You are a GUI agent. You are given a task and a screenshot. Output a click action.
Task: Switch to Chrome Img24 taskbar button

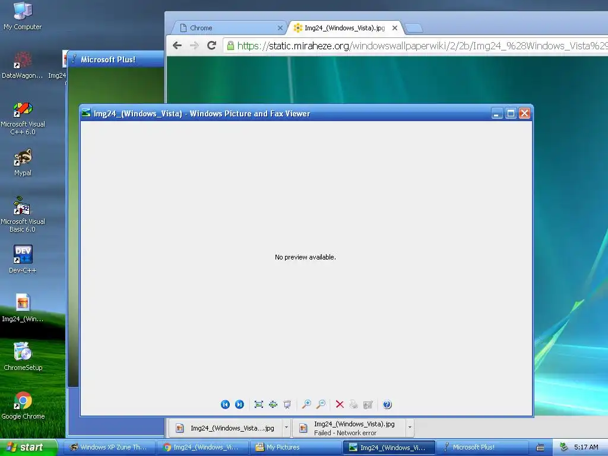point(202,447)
